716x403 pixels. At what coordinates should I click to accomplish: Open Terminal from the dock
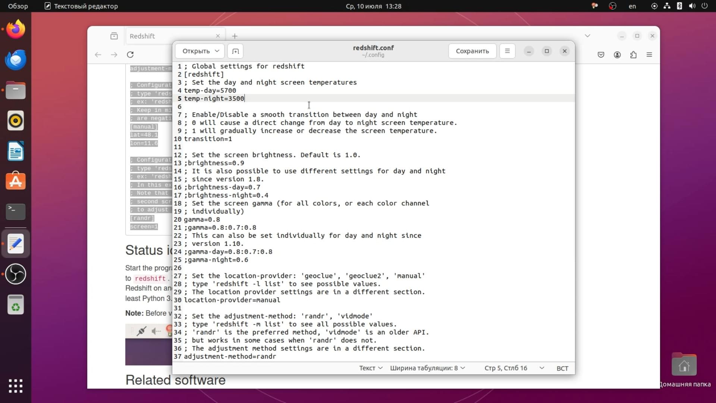coord(16,212)
